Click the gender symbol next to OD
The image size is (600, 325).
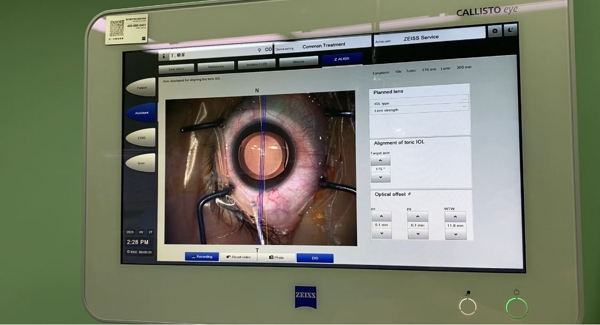coord(260,50)
